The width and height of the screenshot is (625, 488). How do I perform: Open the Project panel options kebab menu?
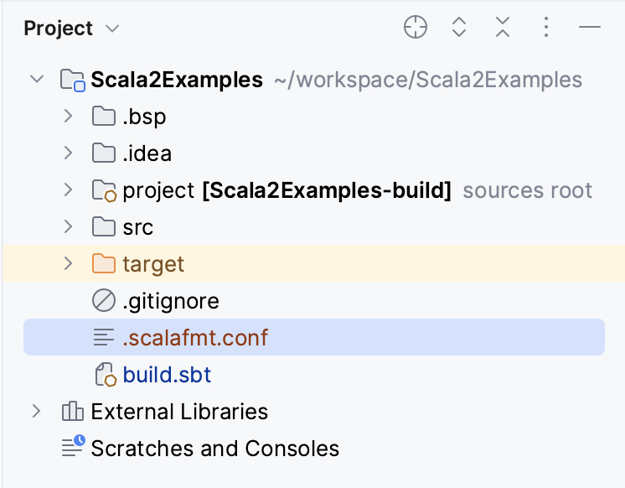545,28
